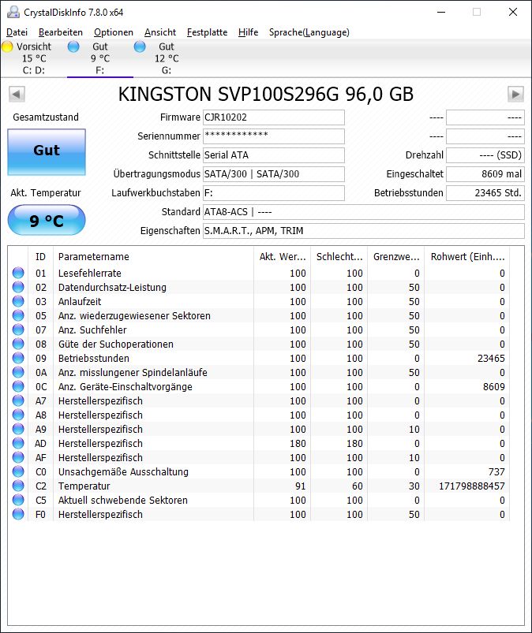Click status orb for ID AD row
The width and height of the screenshot is (532, 633).
pos(18,443)
